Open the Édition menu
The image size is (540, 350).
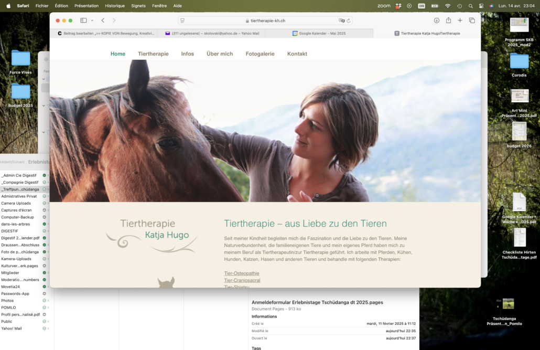[61, 6]
